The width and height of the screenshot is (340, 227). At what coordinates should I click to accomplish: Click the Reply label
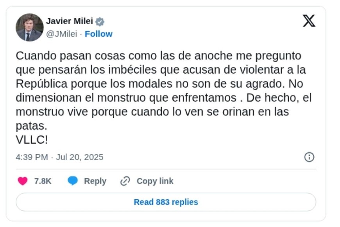pyautogui.click(x=95, y=181)
